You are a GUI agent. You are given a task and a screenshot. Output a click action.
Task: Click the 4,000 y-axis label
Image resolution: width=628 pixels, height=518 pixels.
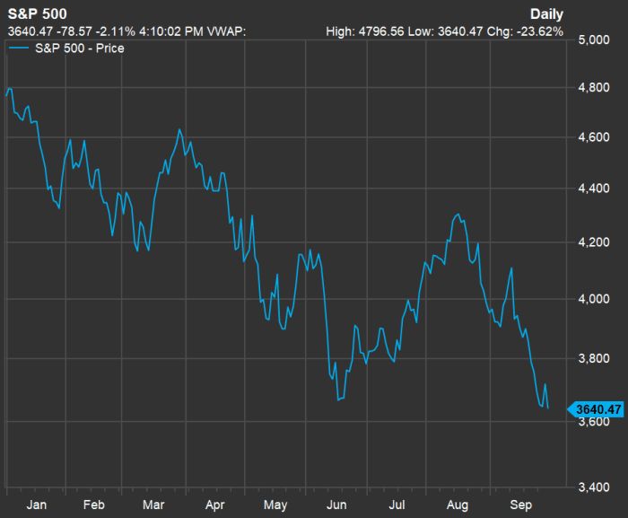[594, 299]
